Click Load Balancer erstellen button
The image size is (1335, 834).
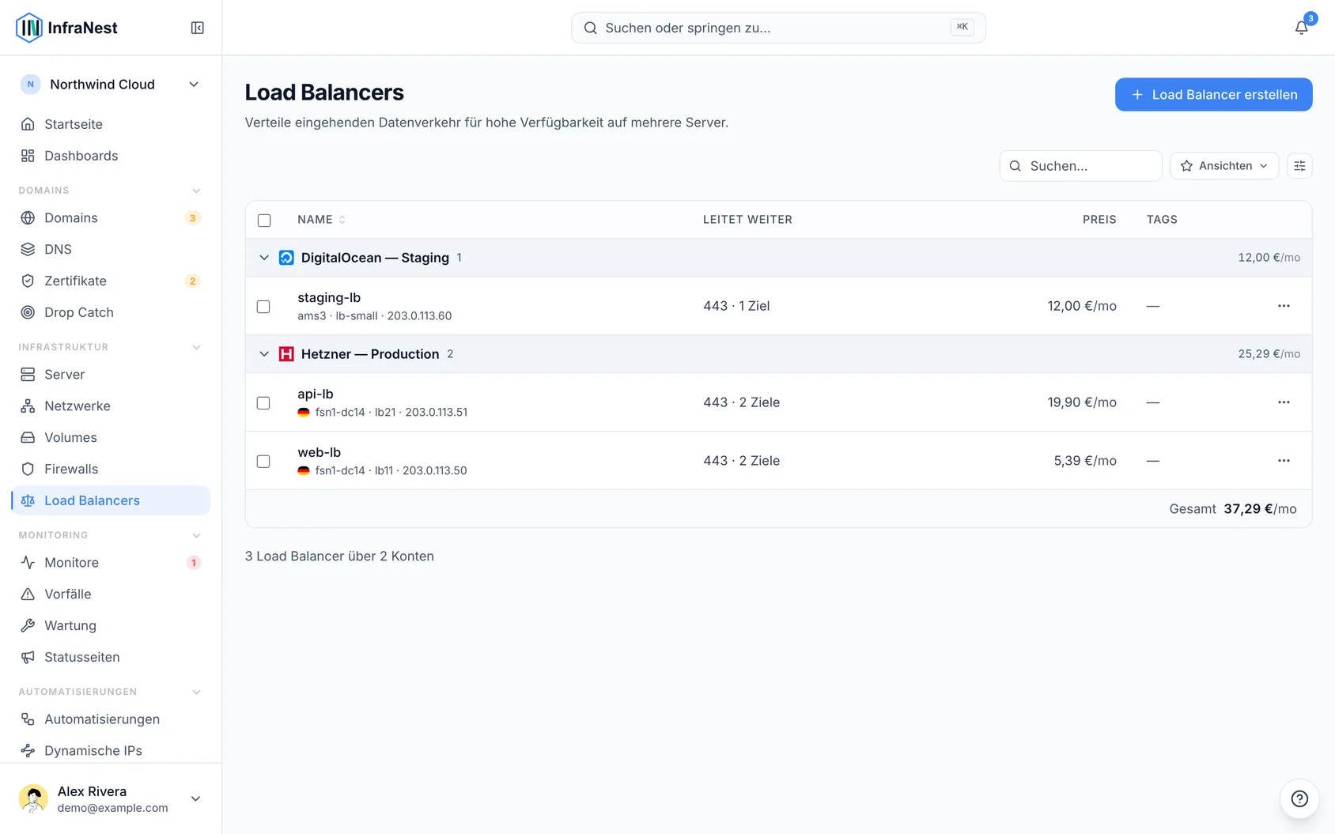(1213, 95)
